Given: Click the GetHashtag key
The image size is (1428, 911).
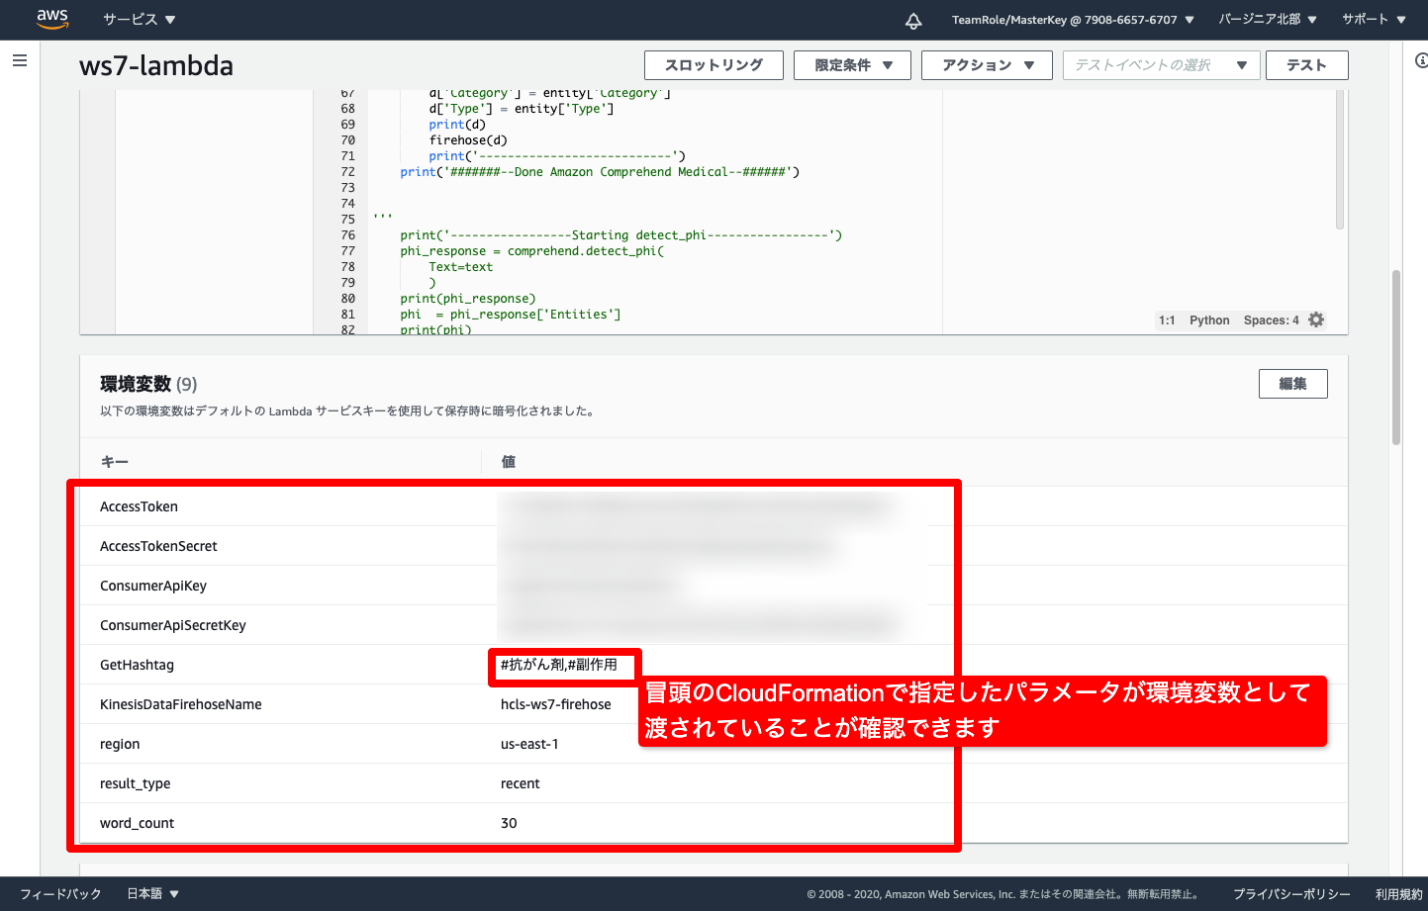Looking at the screenshot, I should 137,665.
